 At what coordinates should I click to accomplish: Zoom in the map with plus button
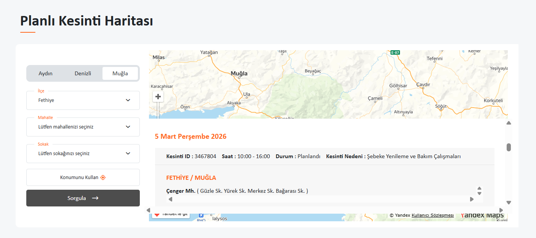tap(158, 97)
